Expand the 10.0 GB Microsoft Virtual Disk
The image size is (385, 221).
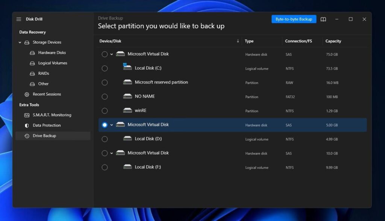pos(111,153)
